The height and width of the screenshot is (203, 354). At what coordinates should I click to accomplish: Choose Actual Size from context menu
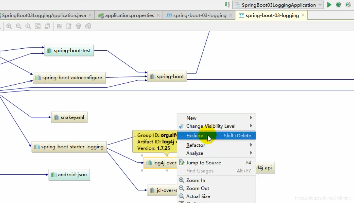(x=216, y=196)
